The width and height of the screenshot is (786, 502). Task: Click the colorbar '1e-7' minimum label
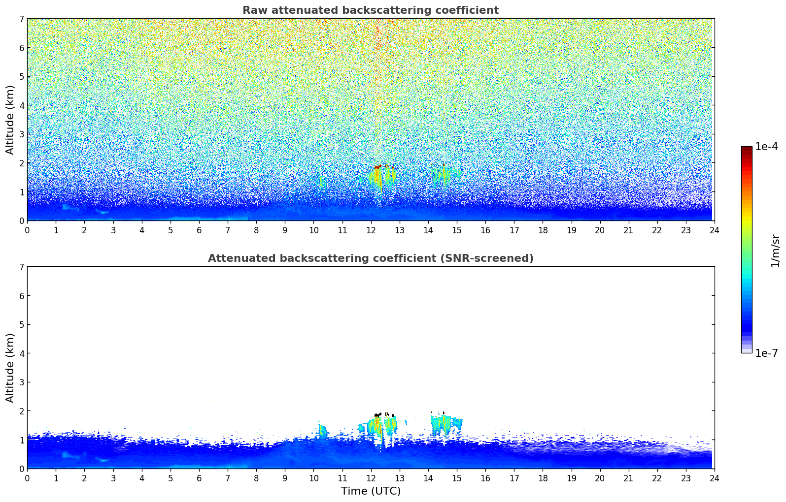(x=766, y=353)
